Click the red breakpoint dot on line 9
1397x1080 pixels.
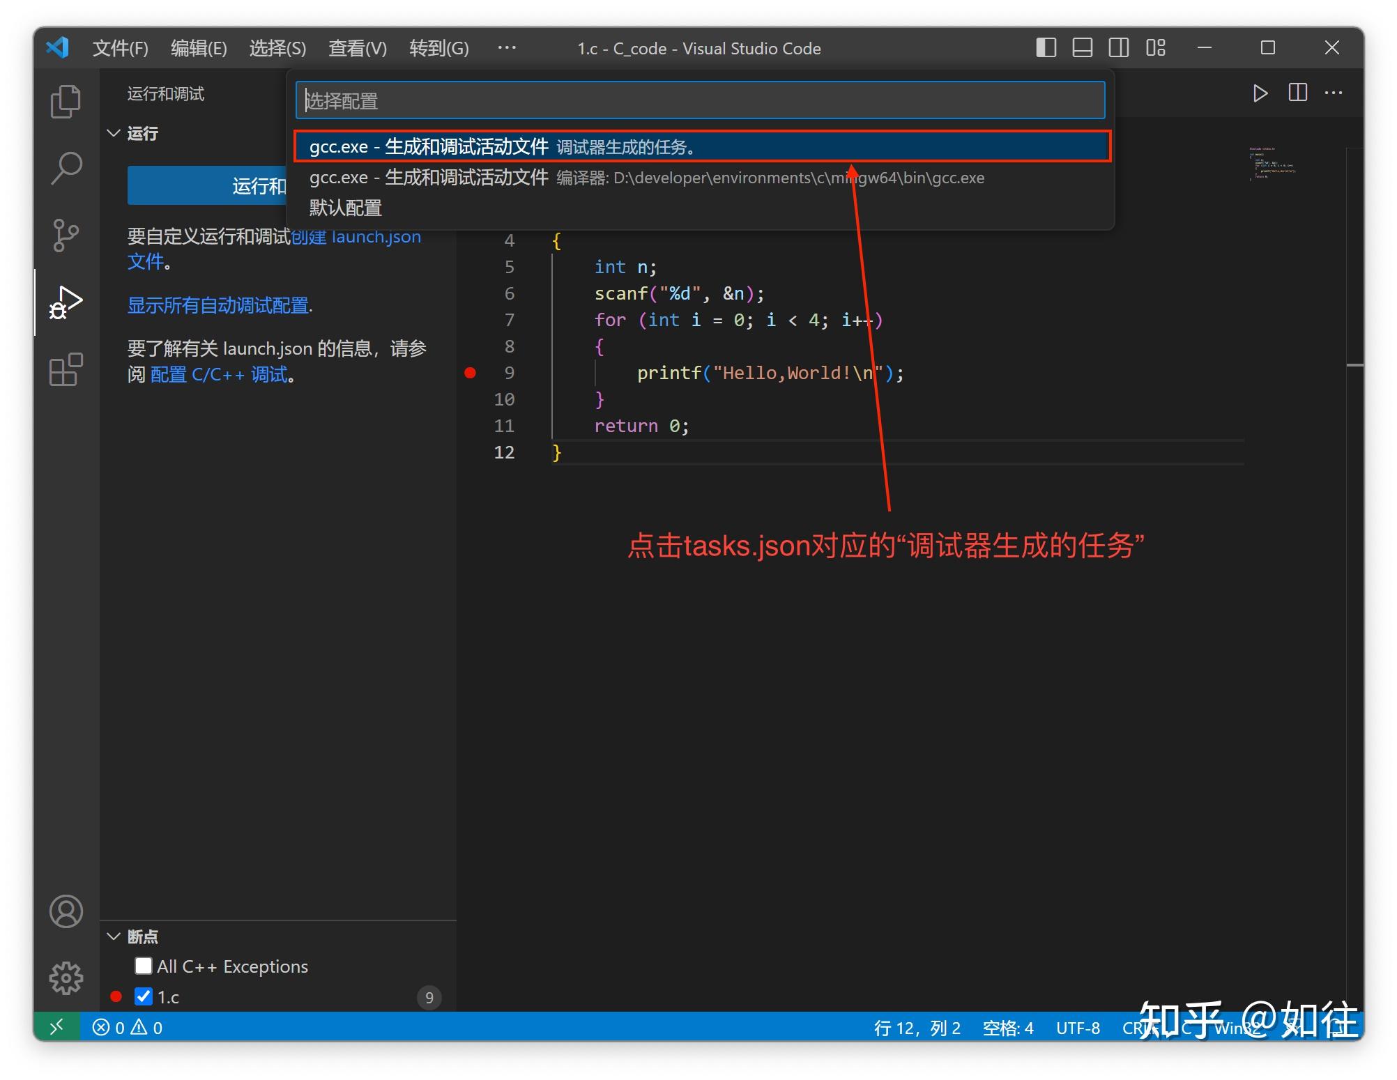point(471,373)
